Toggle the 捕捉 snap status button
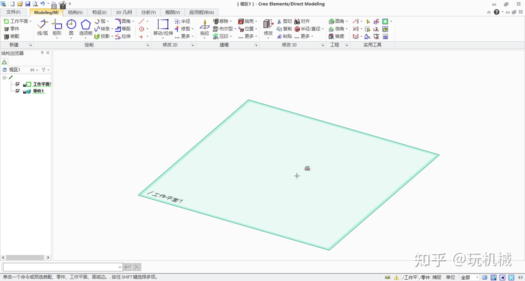The width and height of the screenshot is (525, 281). [x=437, y=277]
